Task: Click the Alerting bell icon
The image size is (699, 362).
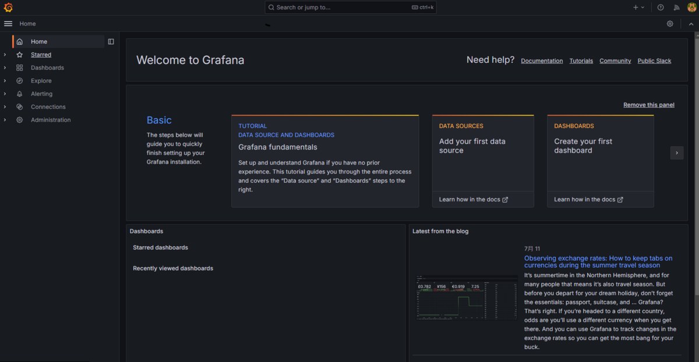Action: pos(20,94)
